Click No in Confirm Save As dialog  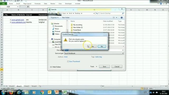(x=102, y=46)
